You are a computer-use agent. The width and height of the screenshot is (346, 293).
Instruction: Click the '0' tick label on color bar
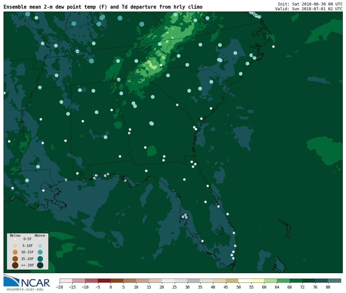click(111, 287)
